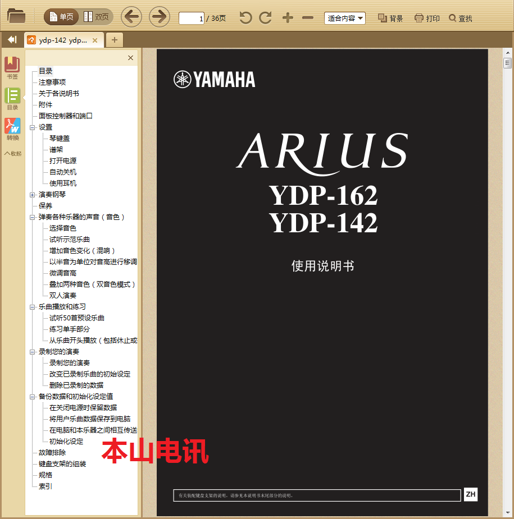Open the 书签 bookmarks panel
Image resolution: width=514 pixels, height=519 pixels.
click(12, 68)
